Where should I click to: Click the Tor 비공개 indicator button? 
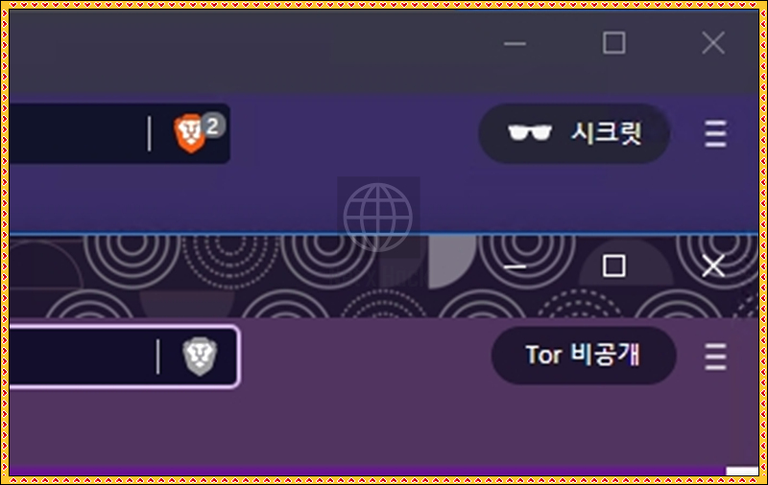click(584, 356)
